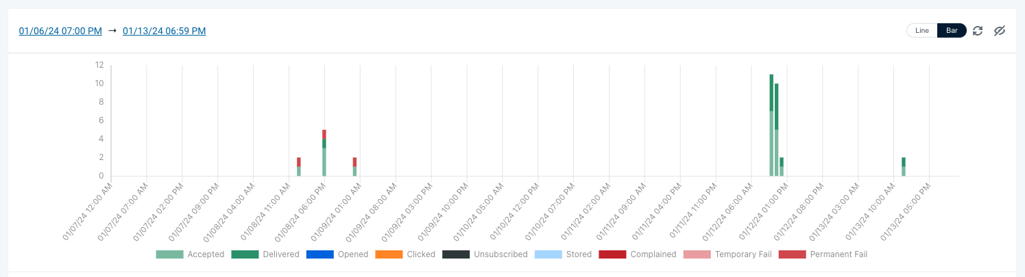
Task: Click the bar with value 5 on 01/08/24
Action: [x=324, y=153]
